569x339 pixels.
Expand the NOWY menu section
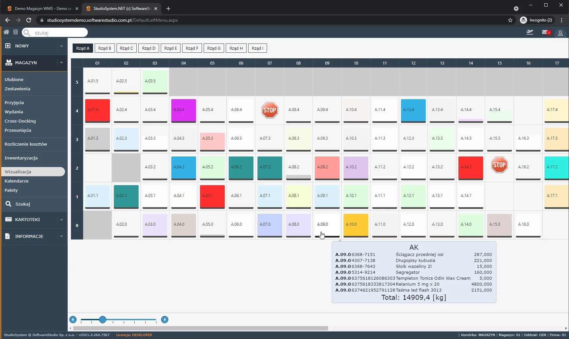61,46
